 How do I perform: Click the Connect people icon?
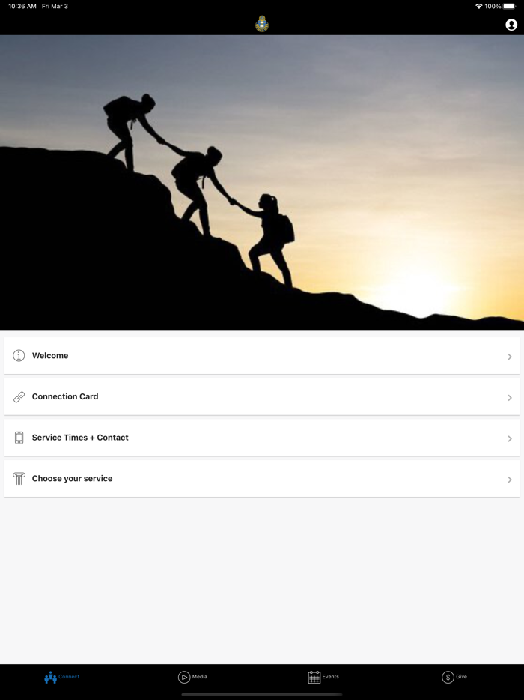tap(50, 678)
